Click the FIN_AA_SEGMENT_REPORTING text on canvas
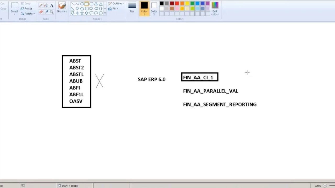 pos(220,104)
